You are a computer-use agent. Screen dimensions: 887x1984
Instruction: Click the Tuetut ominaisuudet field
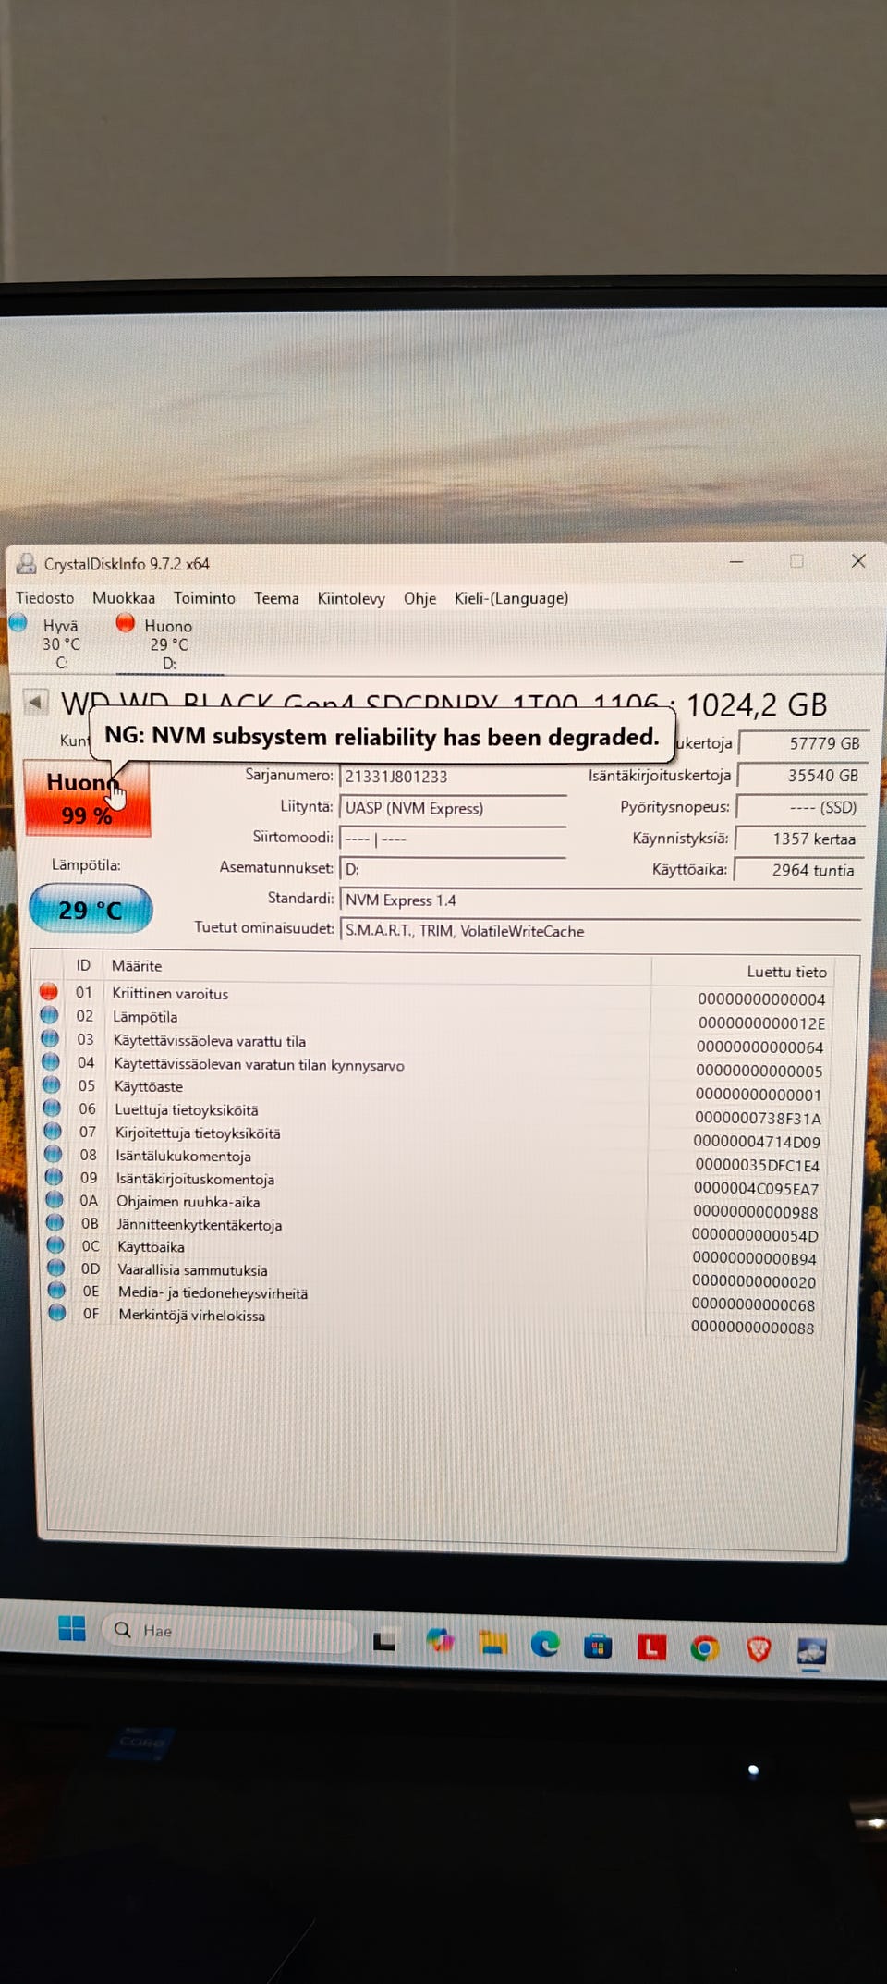pyautogui.click(x=601, y=931)
